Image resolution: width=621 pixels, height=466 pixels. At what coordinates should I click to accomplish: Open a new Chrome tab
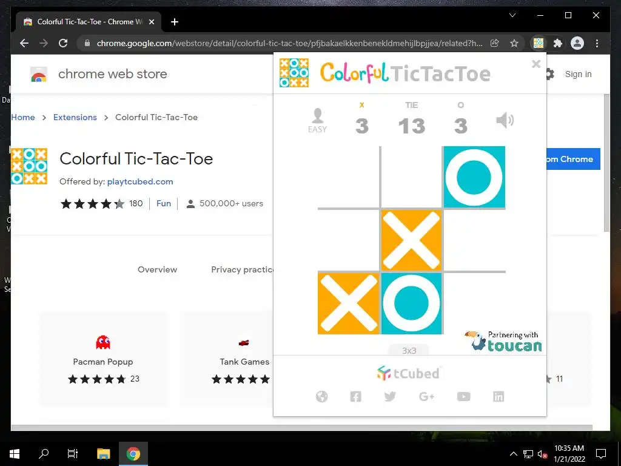point(175,22)
